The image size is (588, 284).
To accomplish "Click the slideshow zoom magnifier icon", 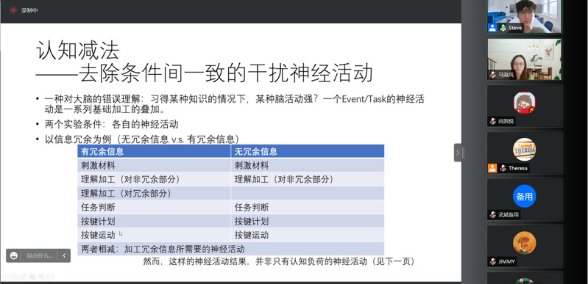I will (x=42, y=277).
